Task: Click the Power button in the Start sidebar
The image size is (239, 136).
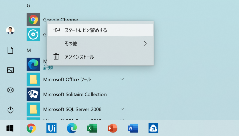Action: [x=10, y=110]
